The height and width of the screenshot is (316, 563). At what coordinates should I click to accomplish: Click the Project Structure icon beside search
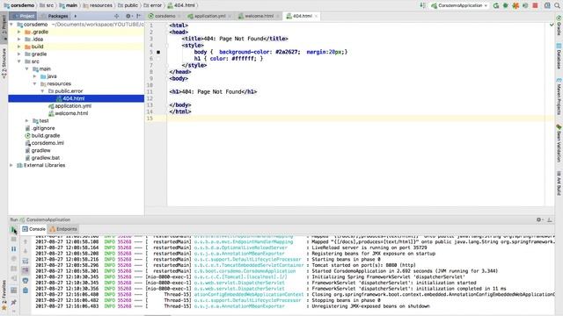click(x=547, y=5)
